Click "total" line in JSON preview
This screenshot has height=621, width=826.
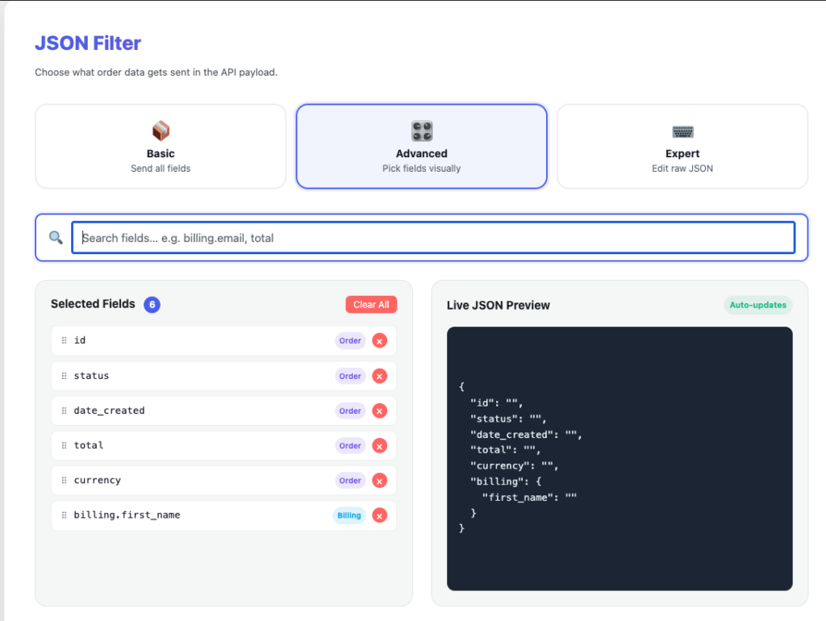coord(505,450)
